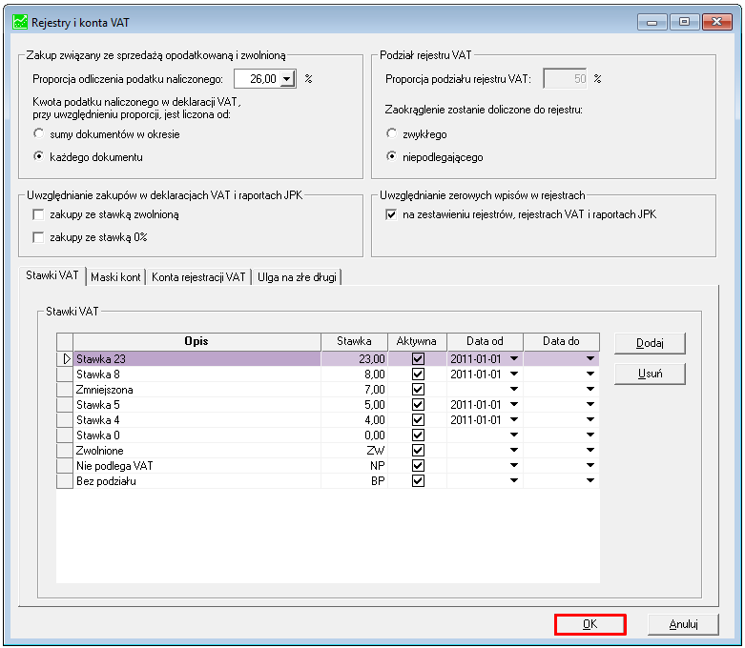Select radio 'sumy dokumentów w okresie'
Image resolution: width=745 pixels, height=648 pixels.
point(39,133)
